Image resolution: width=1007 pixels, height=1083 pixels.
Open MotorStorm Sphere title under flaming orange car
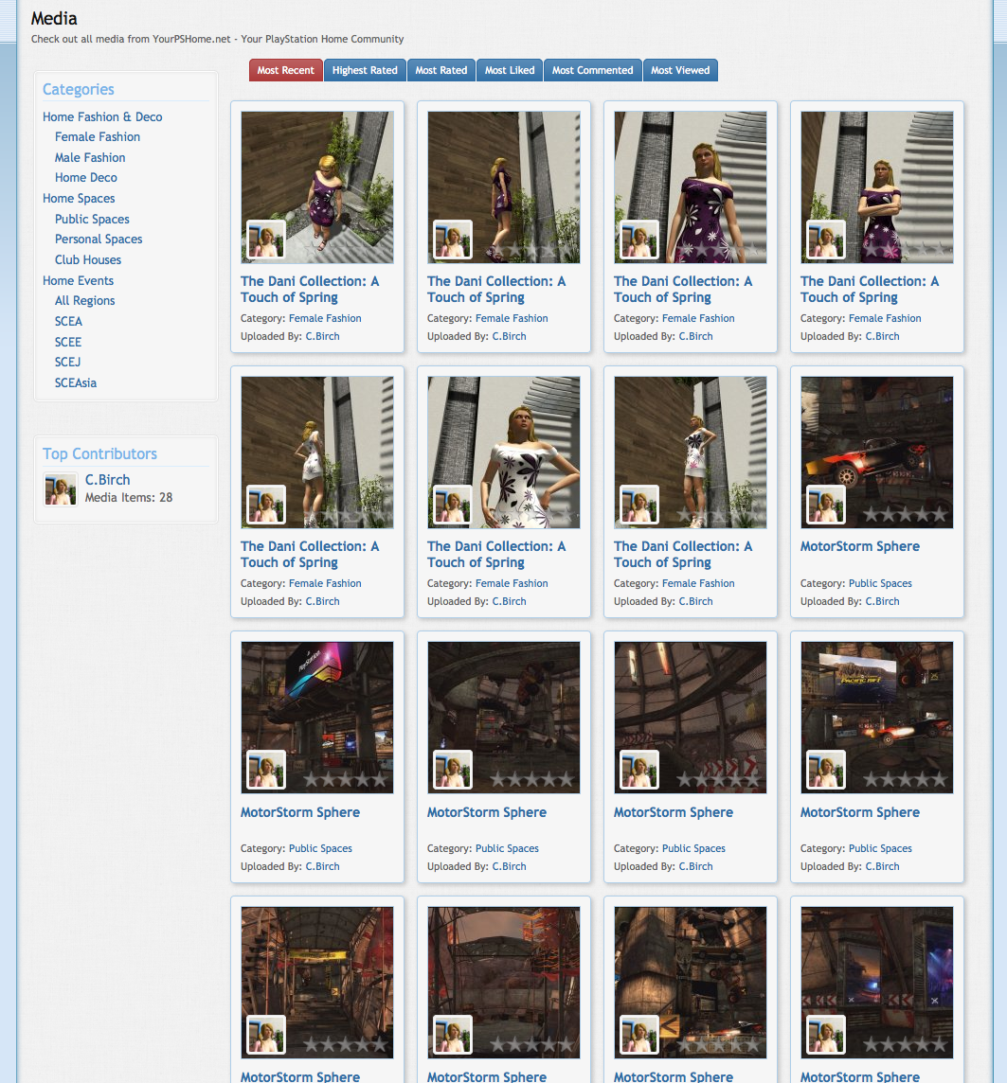(x=860, y=546)
